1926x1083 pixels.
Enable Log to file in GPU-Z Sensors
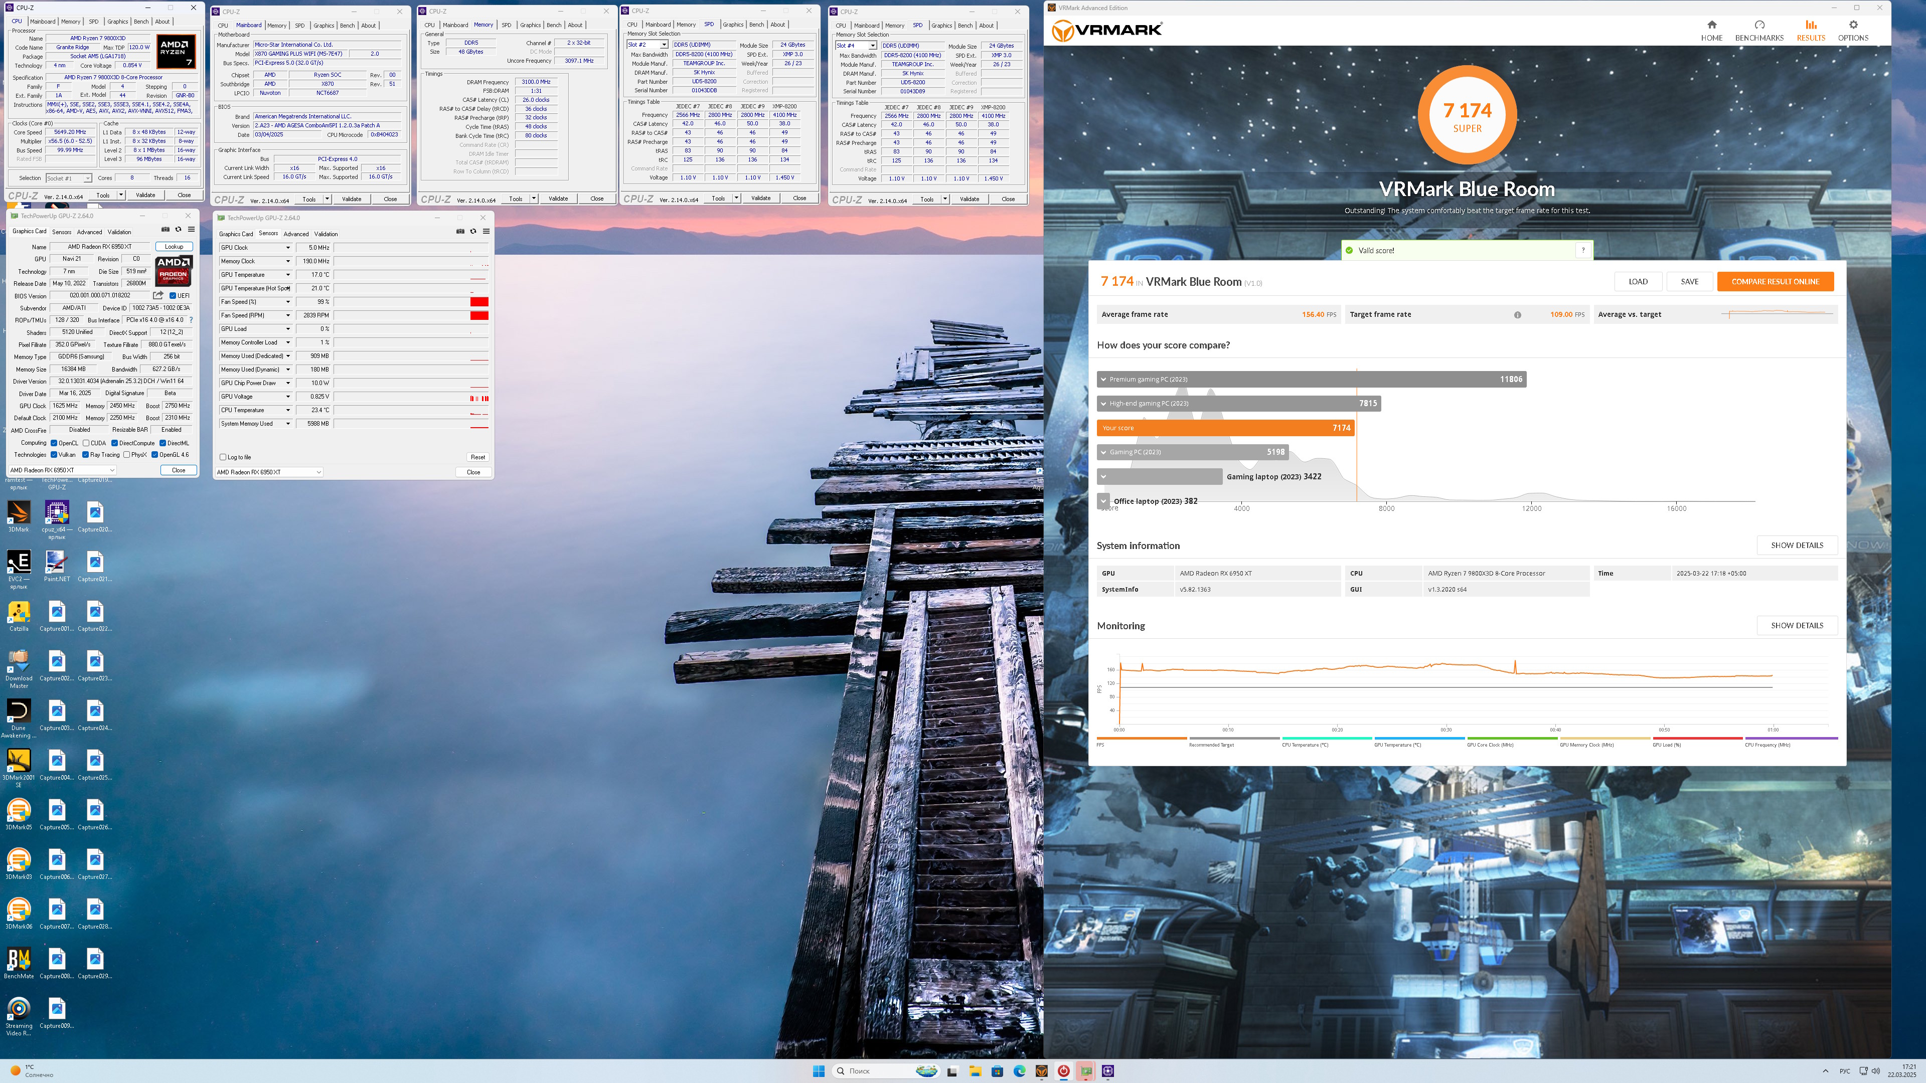coord(223,457)
